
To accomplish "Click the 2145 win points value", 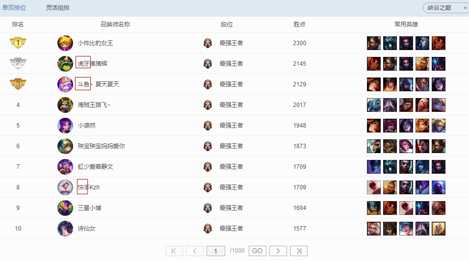I will point(299,64).
